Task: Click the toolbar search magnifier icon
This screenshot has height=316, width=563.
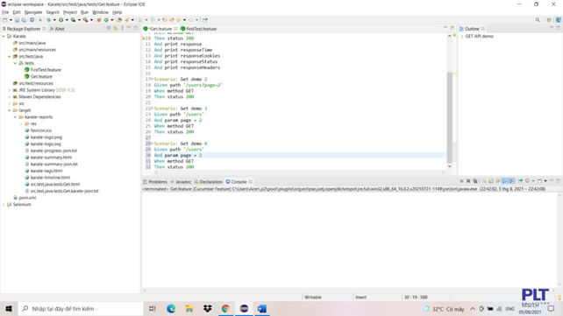Action: click(x=538, y=20)
